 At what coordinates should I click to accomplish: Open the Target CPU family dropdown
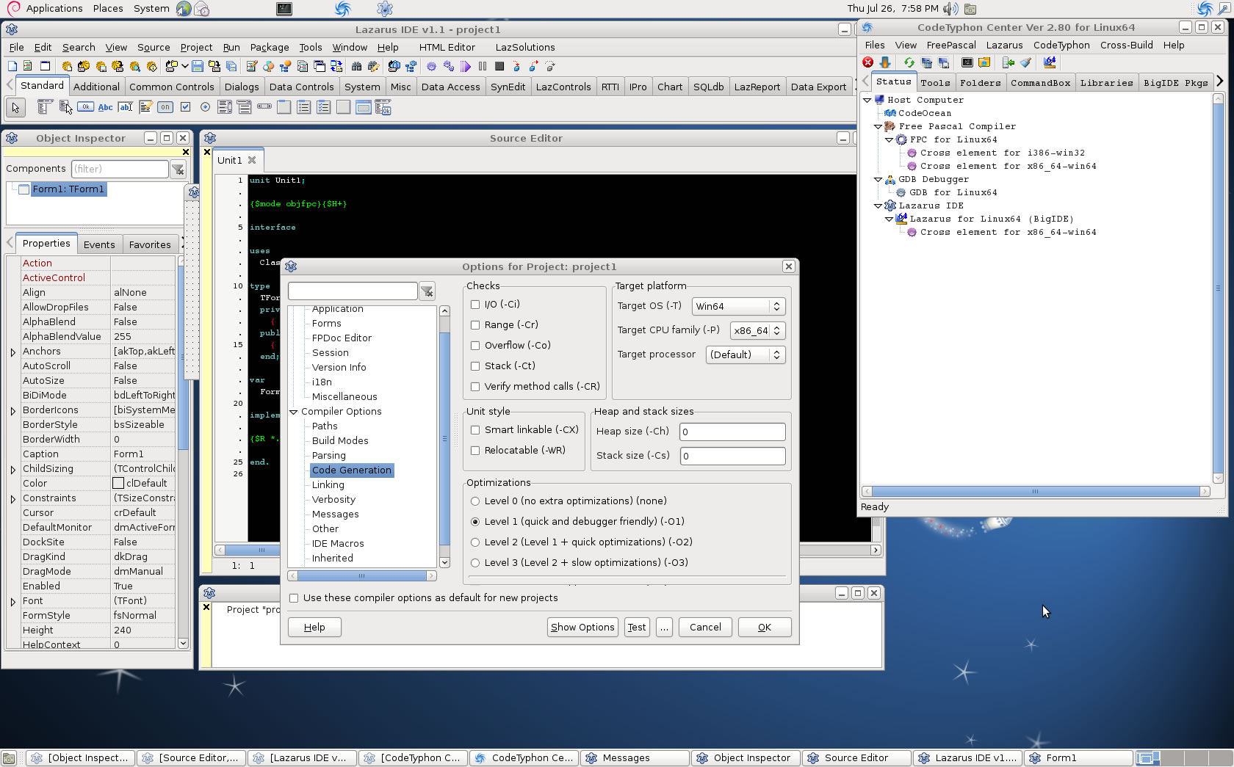758,330
